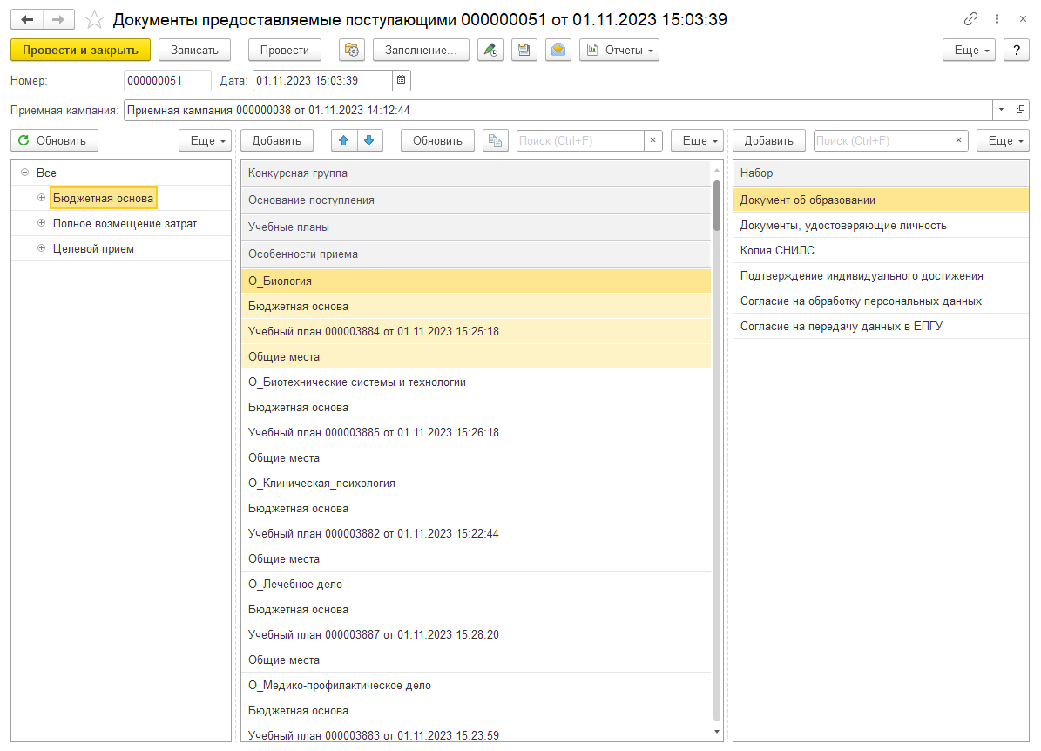Open Еще menu of left tree panel

(x=205, y=140)
